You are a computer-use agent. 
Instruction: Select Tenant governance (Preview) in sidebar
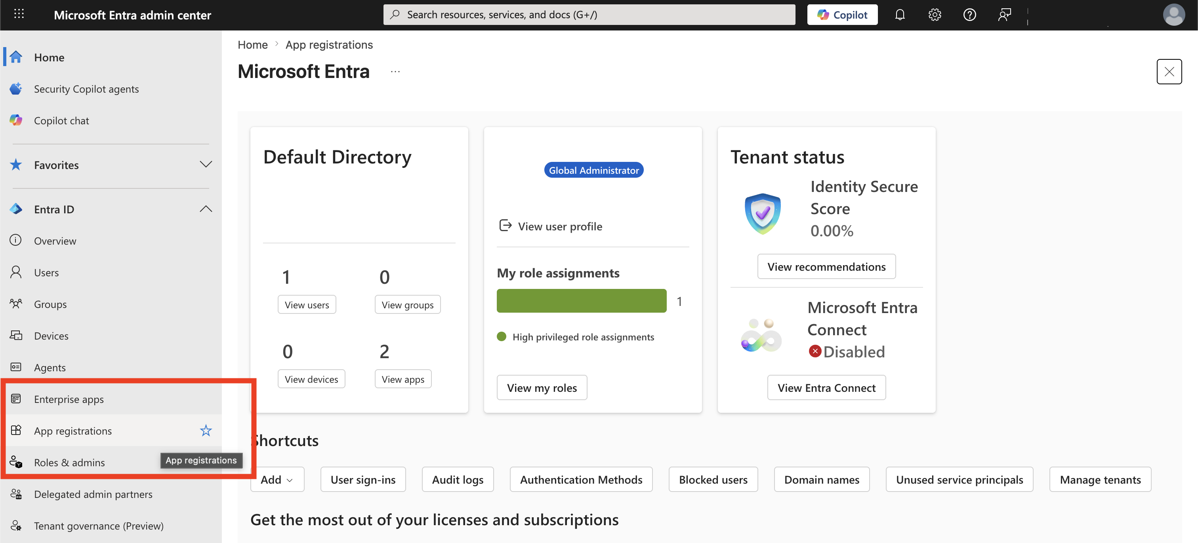(x=111, y=525)
